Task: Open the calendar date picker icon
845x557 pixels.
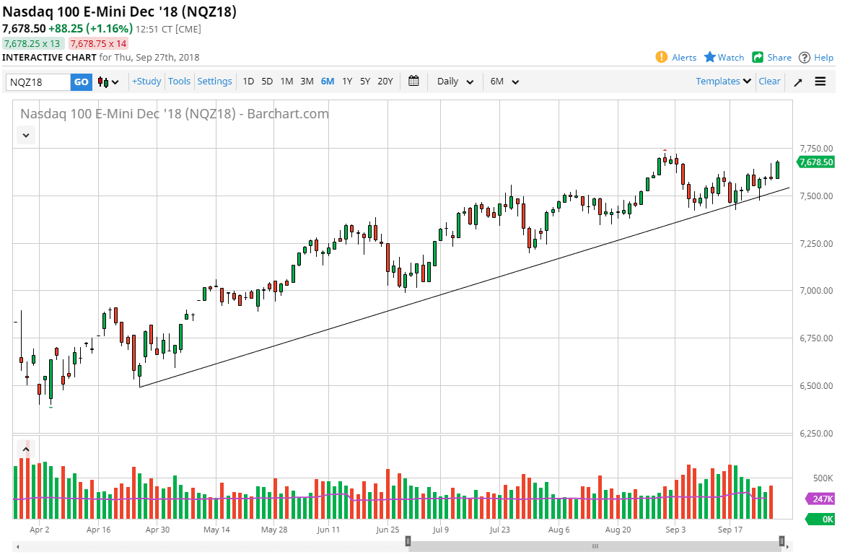Action: 413,82
